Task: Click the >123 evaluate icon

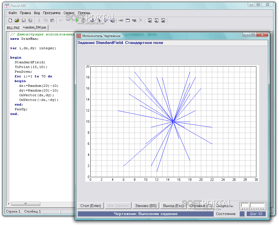Action: 121,20
